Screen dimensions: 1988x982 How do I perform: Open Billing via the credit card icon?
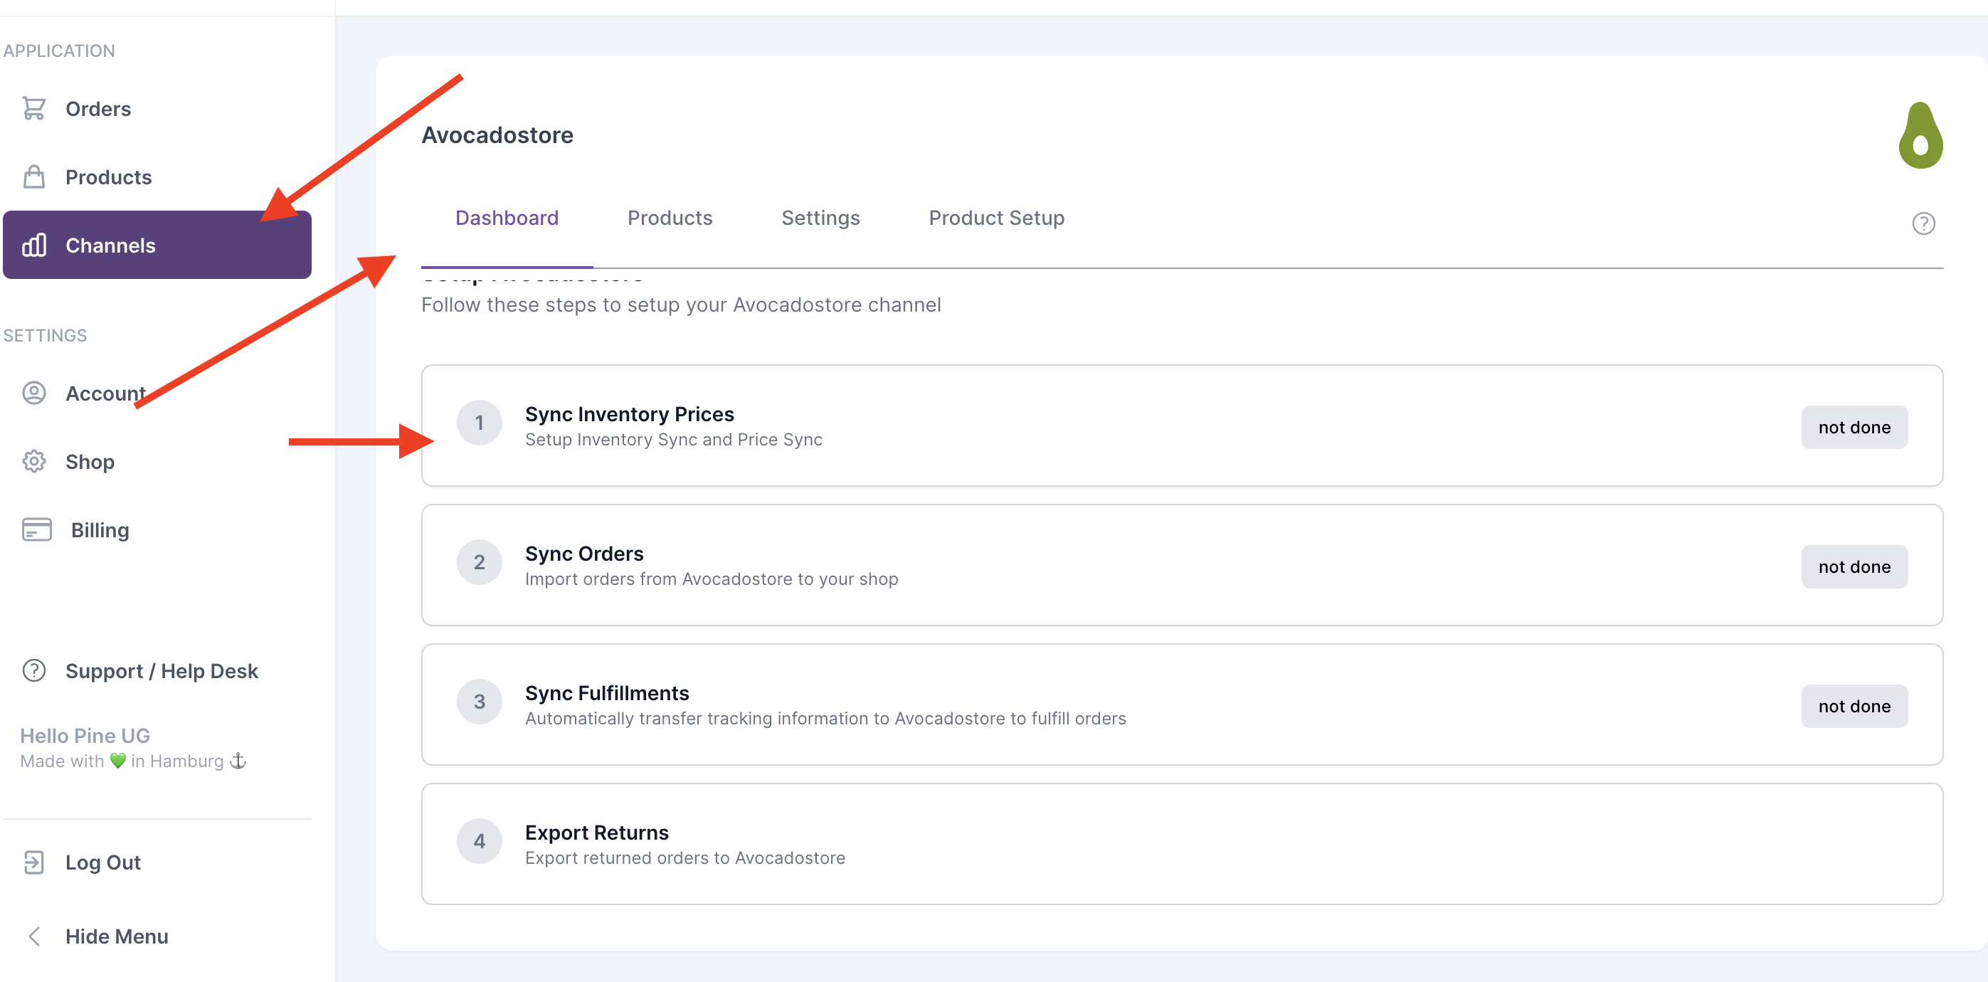coord(37,529)
